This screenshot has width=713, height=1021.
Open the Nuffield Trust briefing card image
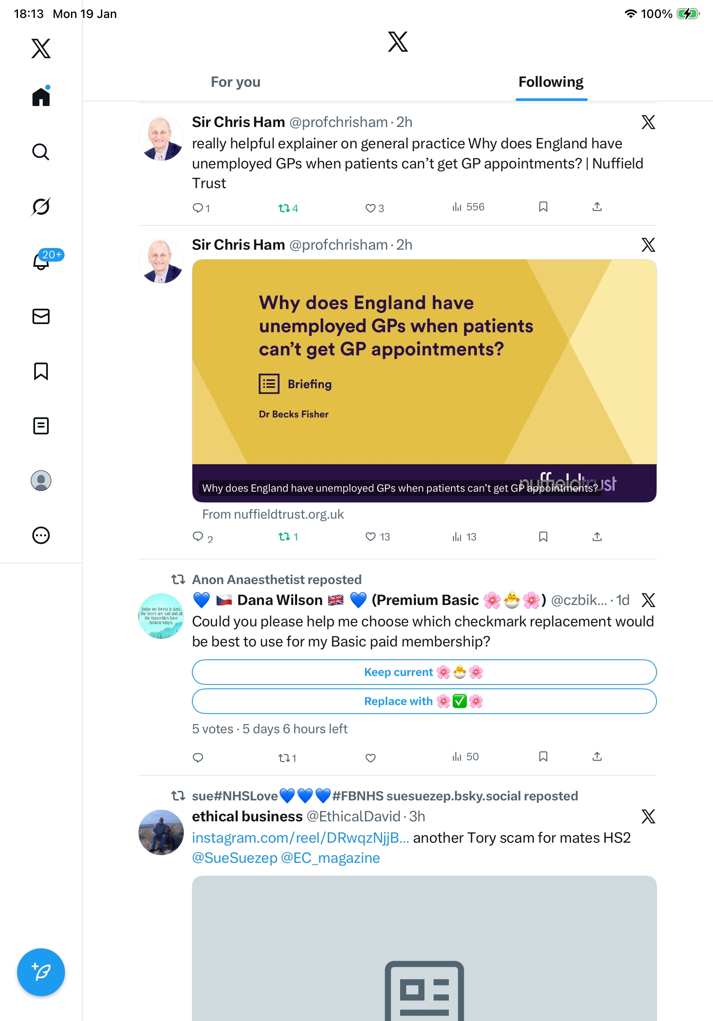[424, 381]
